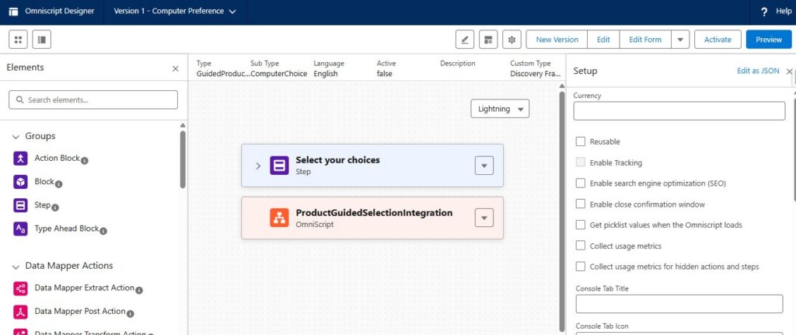Open the version selector in header

pos(175,12)
